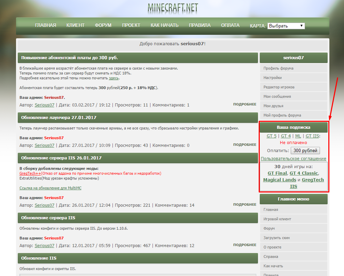Click the 'GT 4' subscription link
The width and height of the screenshot is (344, 276).
coord(286,136)
